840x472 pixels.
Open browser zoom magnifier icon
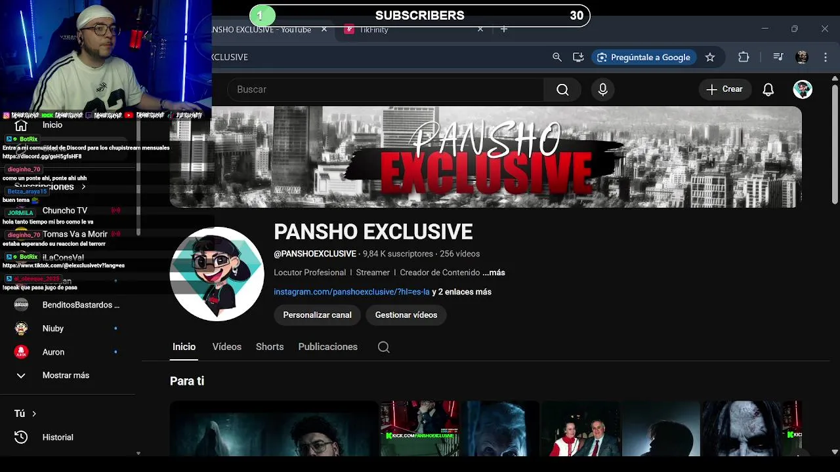pyautogui.click(x=557, y=57)
